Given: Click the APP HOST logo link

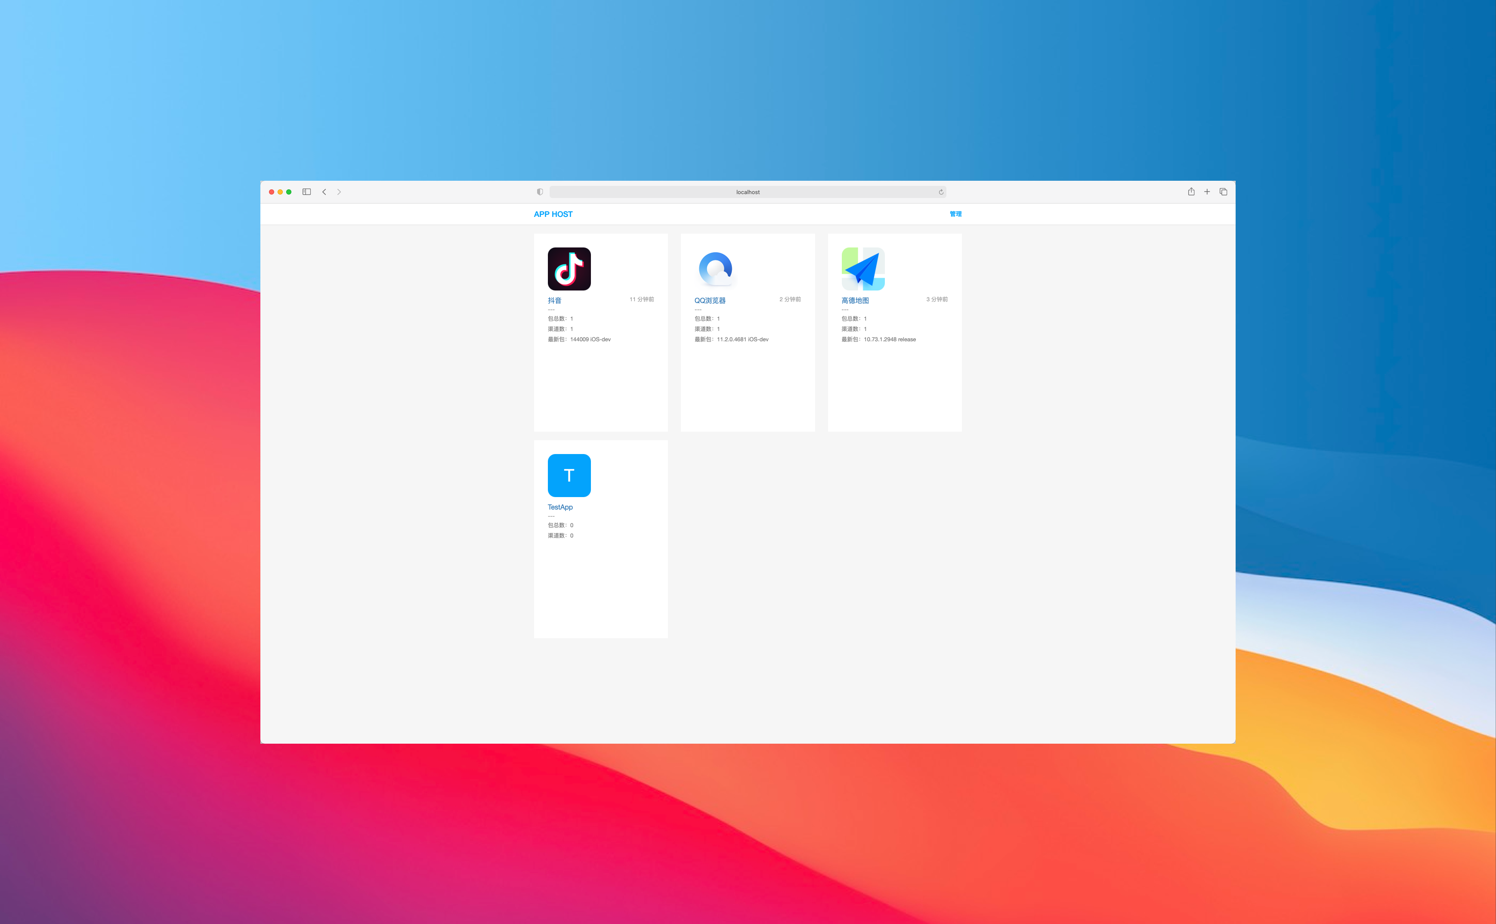Looking at the screenshot, I should (553, 214).
